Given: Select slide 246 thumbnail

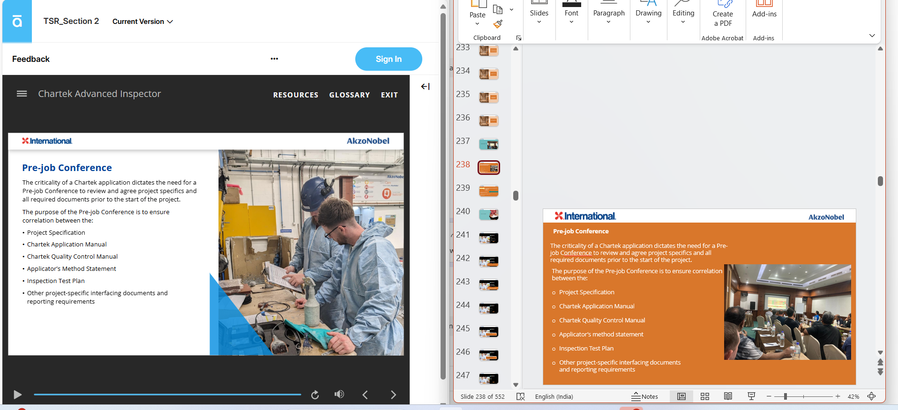Looking at the screenshot, I should (488, 355).
